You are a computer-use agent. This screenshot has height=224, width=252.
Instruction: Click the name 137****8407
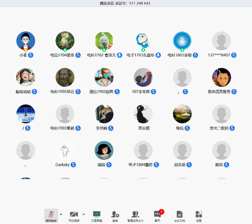coord(219,55)
